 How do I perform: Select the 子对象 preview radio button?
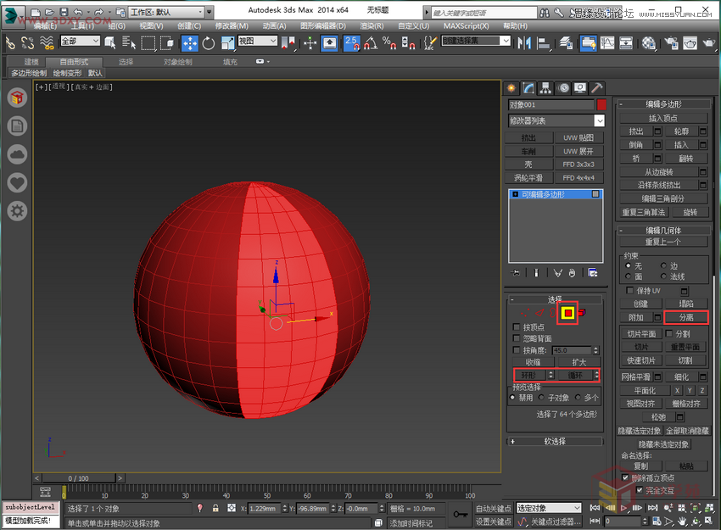(540, 397)
